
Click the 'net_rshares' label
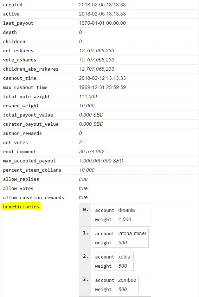18,51
